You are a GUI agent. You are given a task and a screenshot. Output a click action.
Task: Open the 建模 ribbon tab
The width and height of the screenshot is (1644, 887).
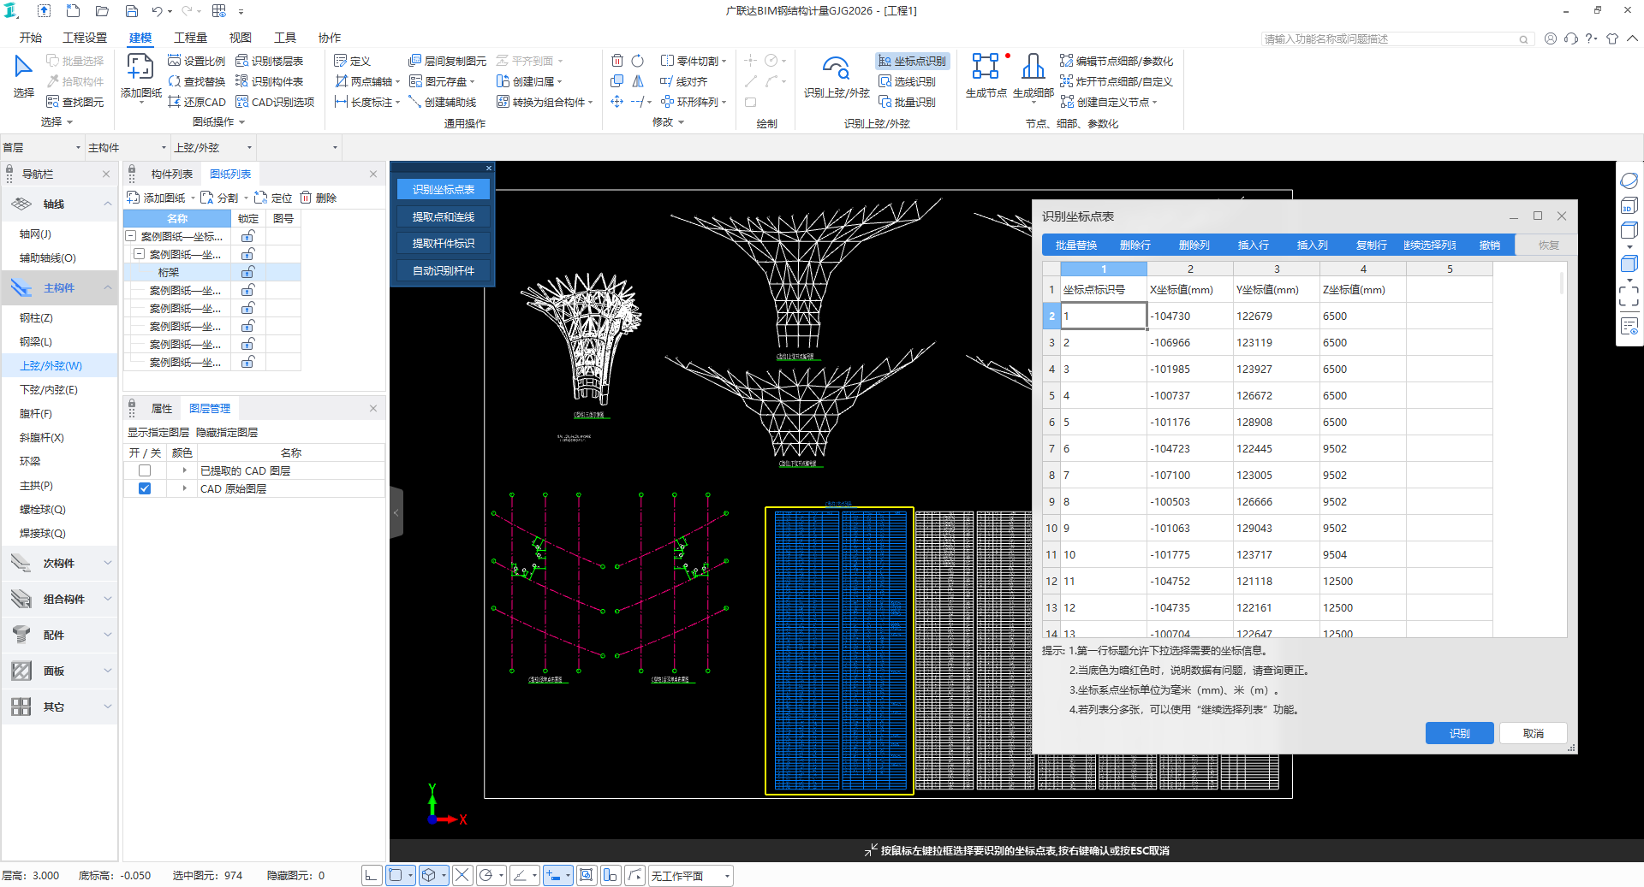[x=140, y=38]
